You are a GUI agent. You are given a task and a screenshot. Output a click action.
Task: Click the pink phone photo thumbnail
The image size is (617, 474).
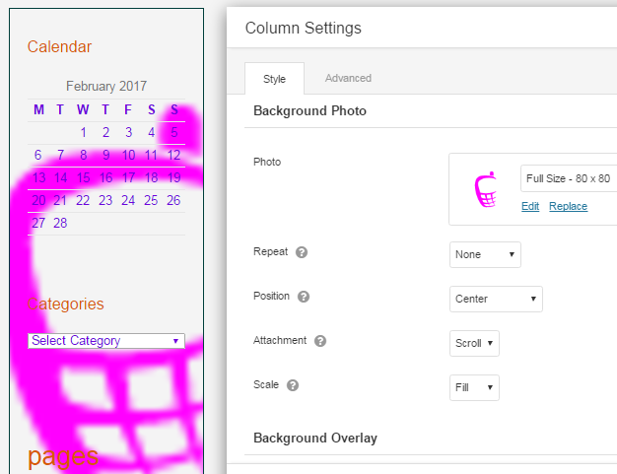pos(485,189)
